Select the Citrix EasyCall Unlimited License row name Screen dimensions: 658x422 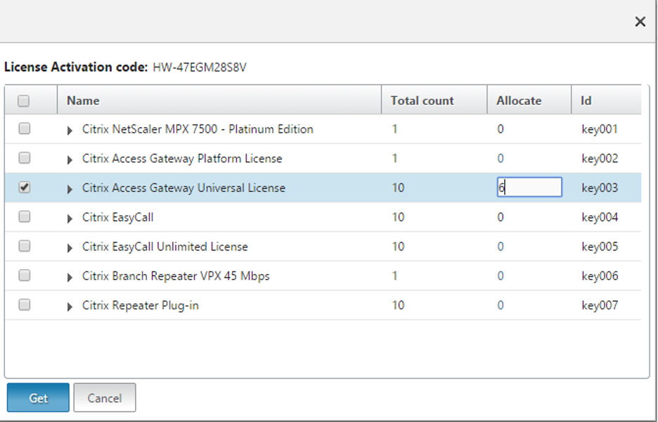(164, 247)
